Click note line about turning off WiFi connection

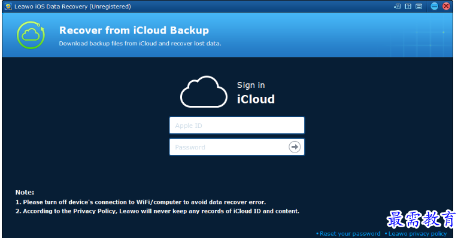pos(141,202)
